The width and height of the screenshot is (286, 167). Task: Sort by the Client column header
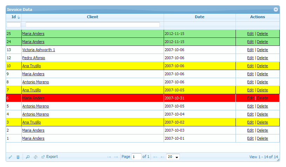click(93, 17)
